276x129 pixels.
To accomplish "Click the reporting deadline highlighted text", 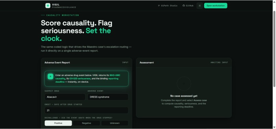I will pos(87,80).
